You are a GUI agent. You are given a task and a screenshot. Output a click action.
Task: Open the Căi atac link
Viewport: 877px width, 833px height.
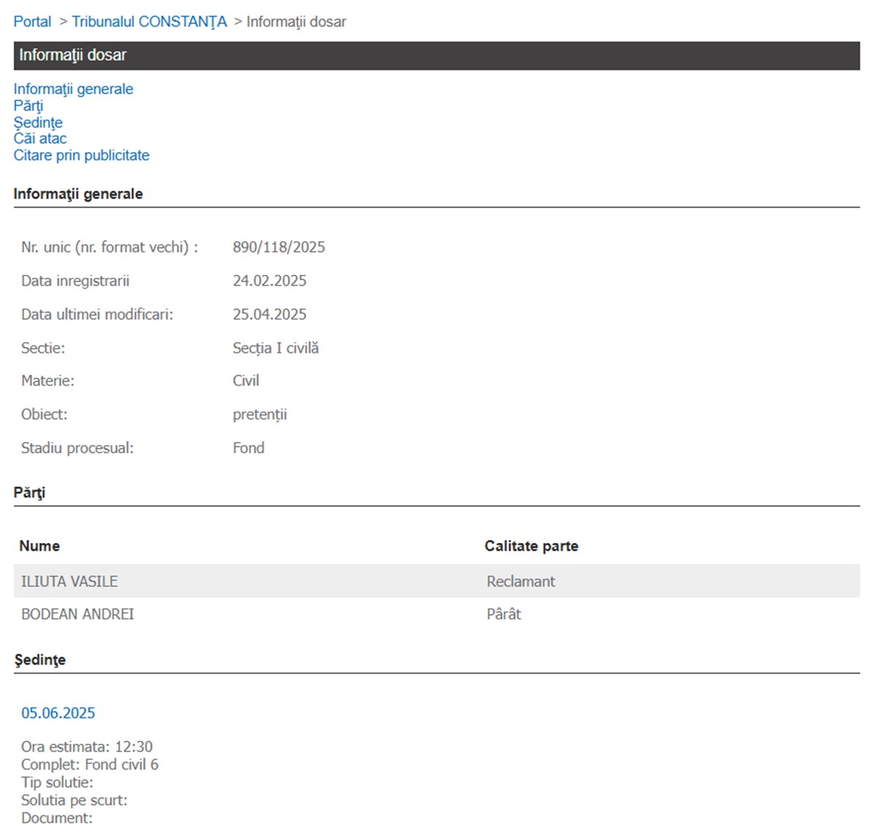(x=39, y=139)
